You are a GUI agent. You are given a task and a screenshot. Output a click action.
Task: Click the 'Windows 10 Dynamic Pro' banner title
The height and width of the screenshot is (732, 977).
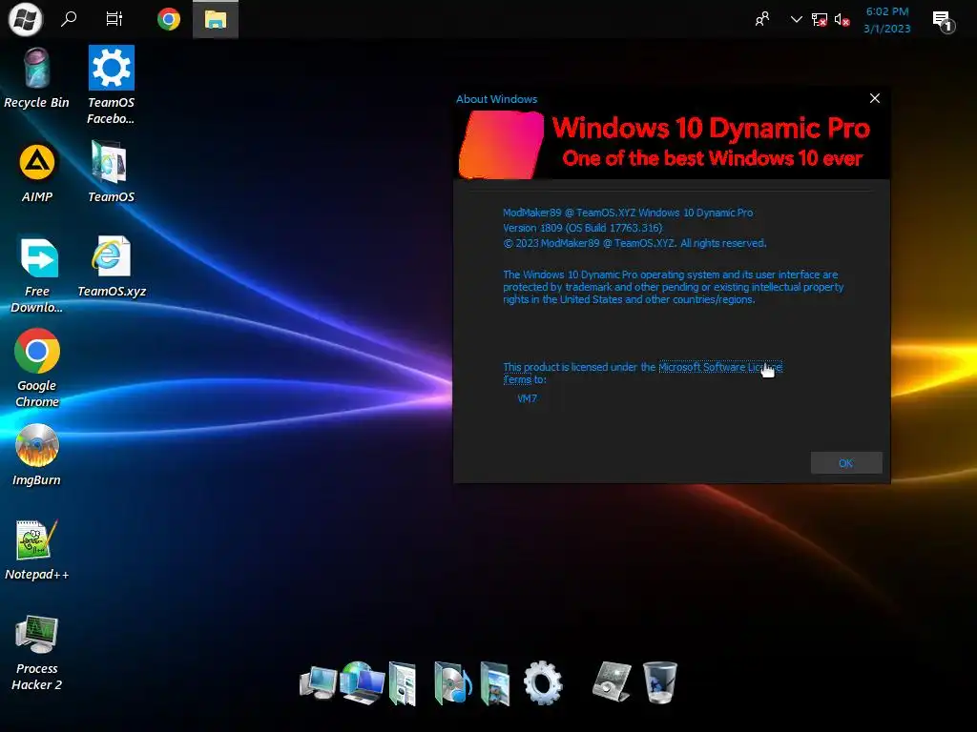click(711, 128)
